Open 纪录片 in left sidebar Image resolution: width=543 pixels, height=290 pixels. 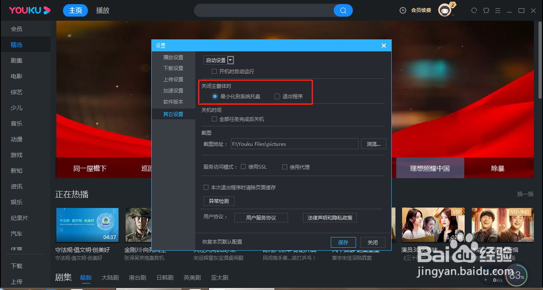(x=19, y=218)
